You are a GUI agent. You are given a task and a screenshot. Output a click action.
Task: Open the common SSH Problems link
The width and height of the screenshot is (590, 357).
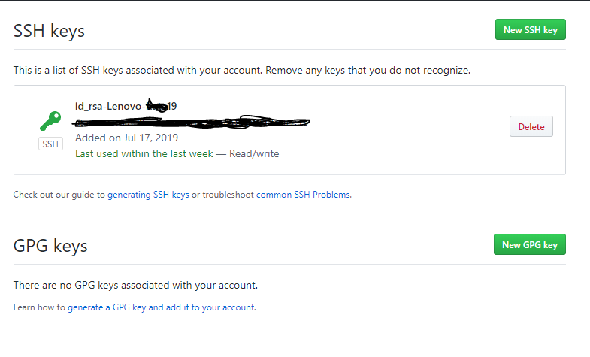(303, 195)
